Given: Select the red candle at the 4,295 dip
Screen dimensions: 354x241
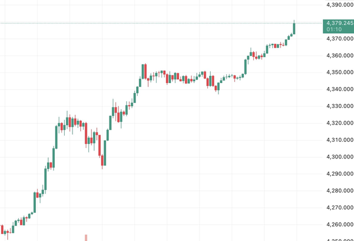Looking at the screenshot, I should pos(103,161).
